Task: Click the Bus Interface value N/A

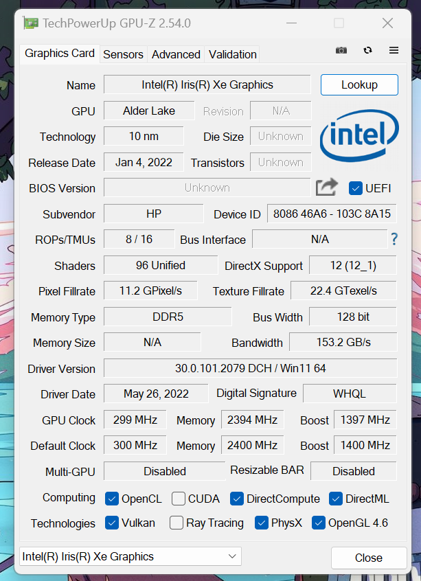Action: pos(320,239)
